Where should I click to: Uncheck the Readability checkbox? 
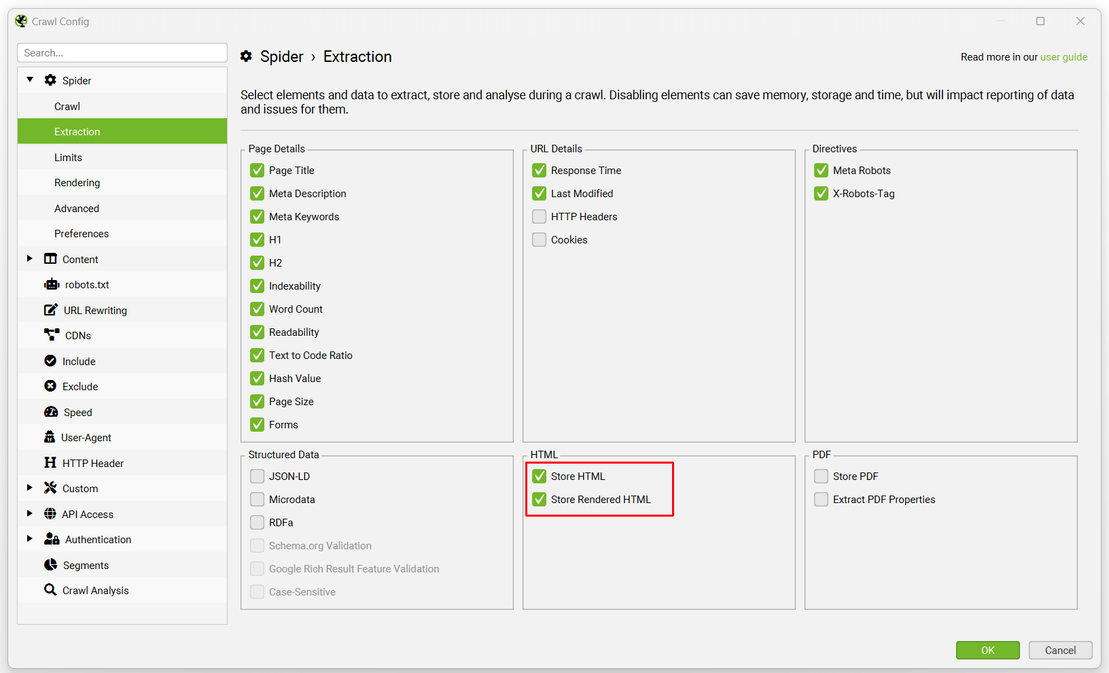(257, 332)
